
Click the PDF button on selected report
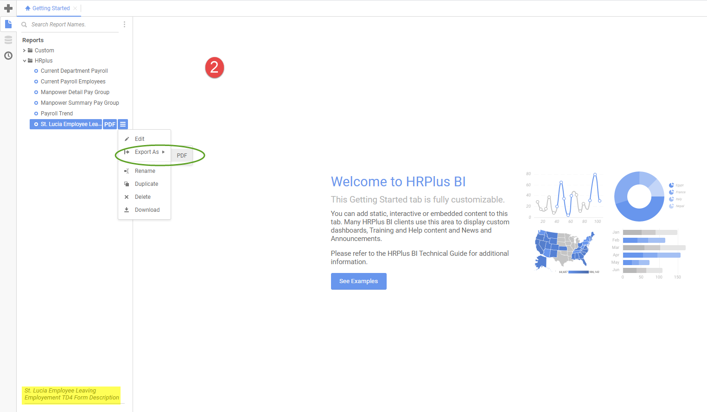point(110,124)
